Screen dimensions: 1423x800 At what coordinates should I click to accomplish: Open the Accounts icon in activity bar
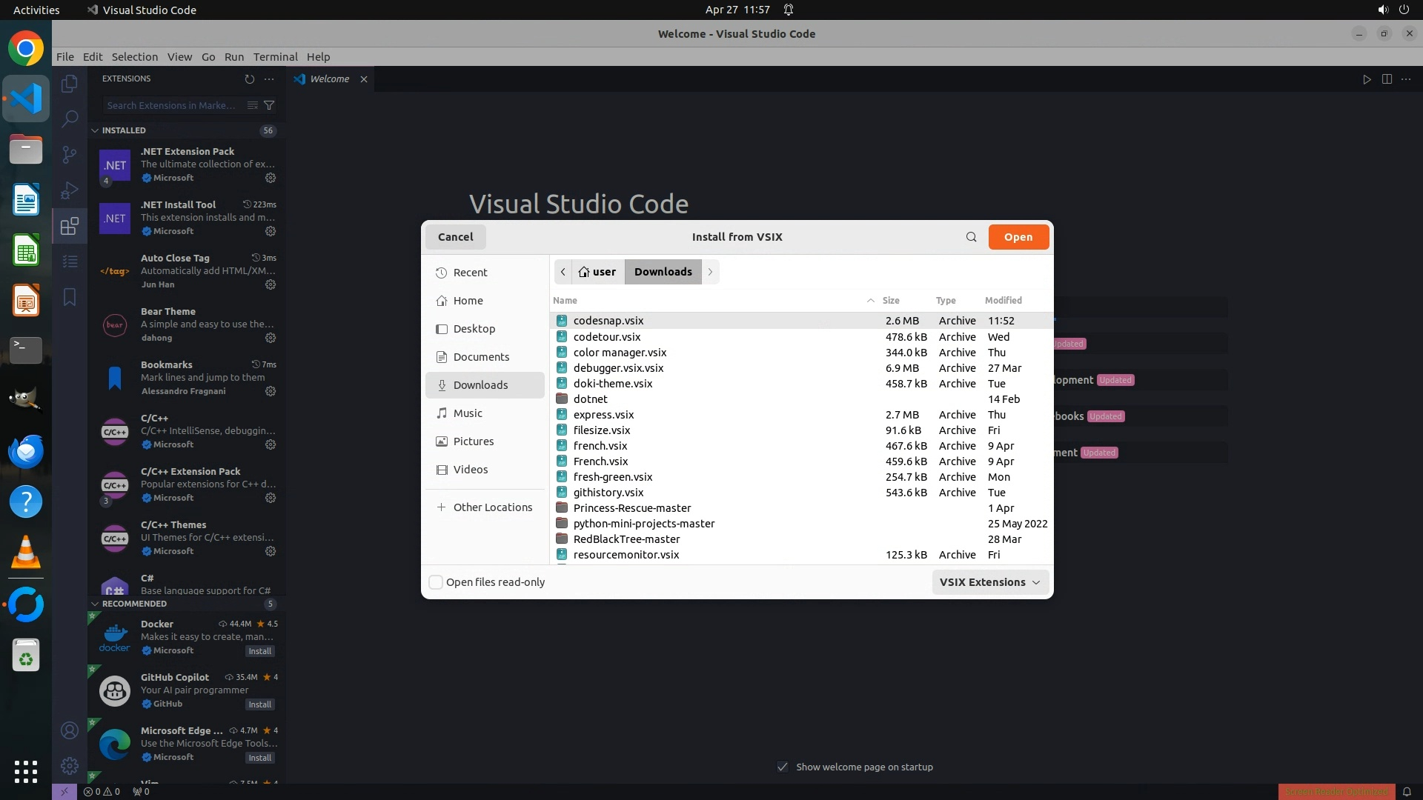69,730
